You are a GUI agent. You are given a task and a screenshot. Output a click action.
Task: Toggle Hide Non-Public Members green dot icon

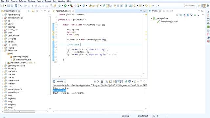click(195, 15)
